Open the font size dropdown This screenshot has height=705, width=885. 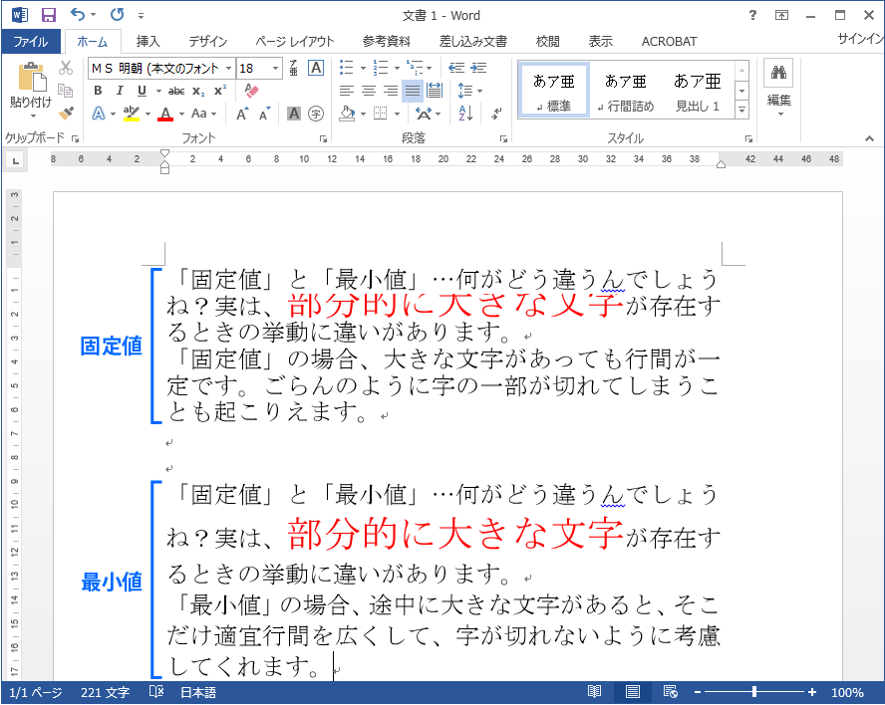276,68
